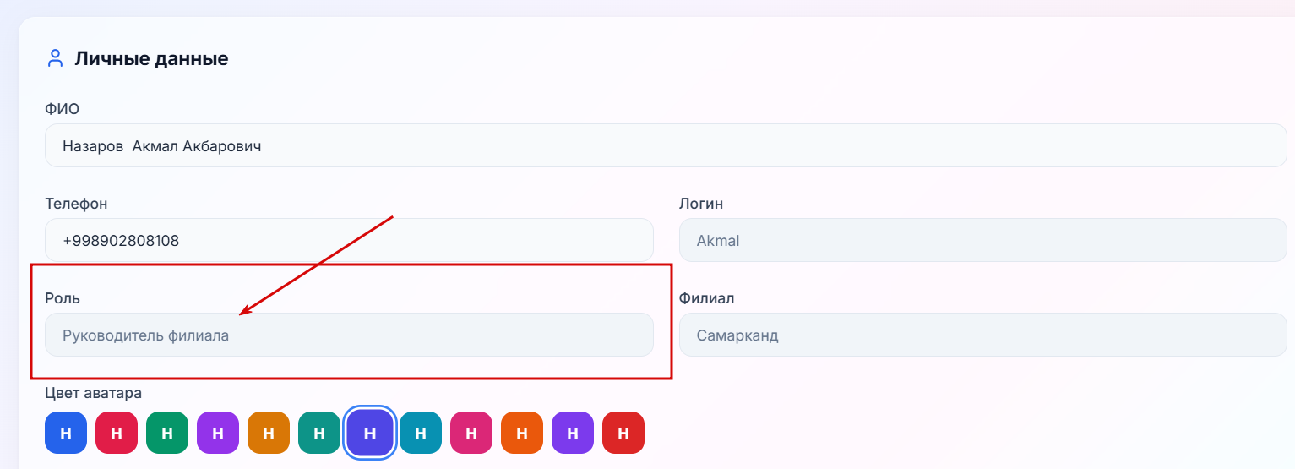Click the Роль field Руководитель филиала
This screenshot has width=1295, height=469.
coord(349,335)
